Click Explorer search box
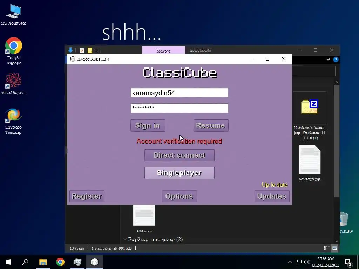Image resolution: width=359 pixels, height=269 pixels. 313,71
